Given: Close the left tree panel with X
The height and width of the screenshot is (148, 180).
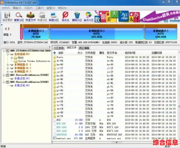Looking at the screenshot, I should tap(49, 47).
